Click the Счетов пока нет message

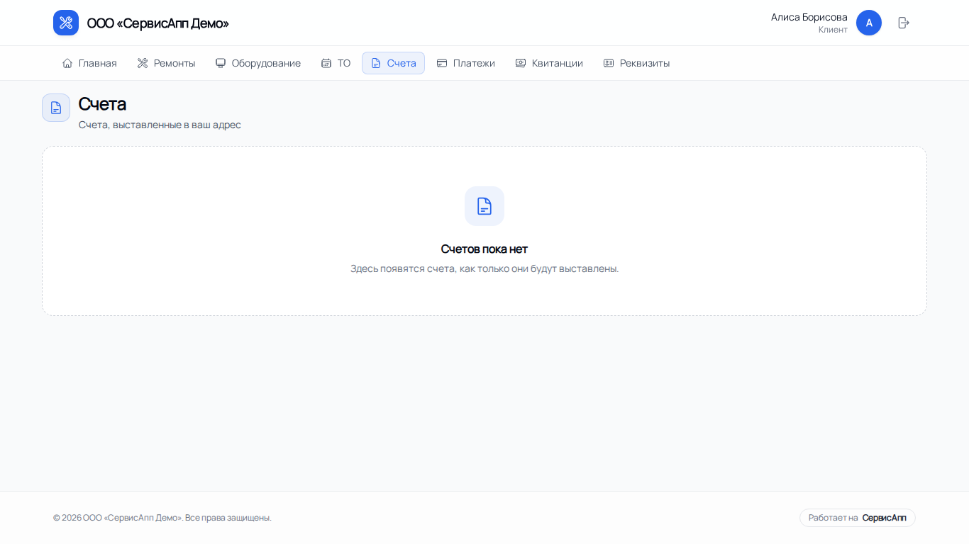click(x=484, y=249)
